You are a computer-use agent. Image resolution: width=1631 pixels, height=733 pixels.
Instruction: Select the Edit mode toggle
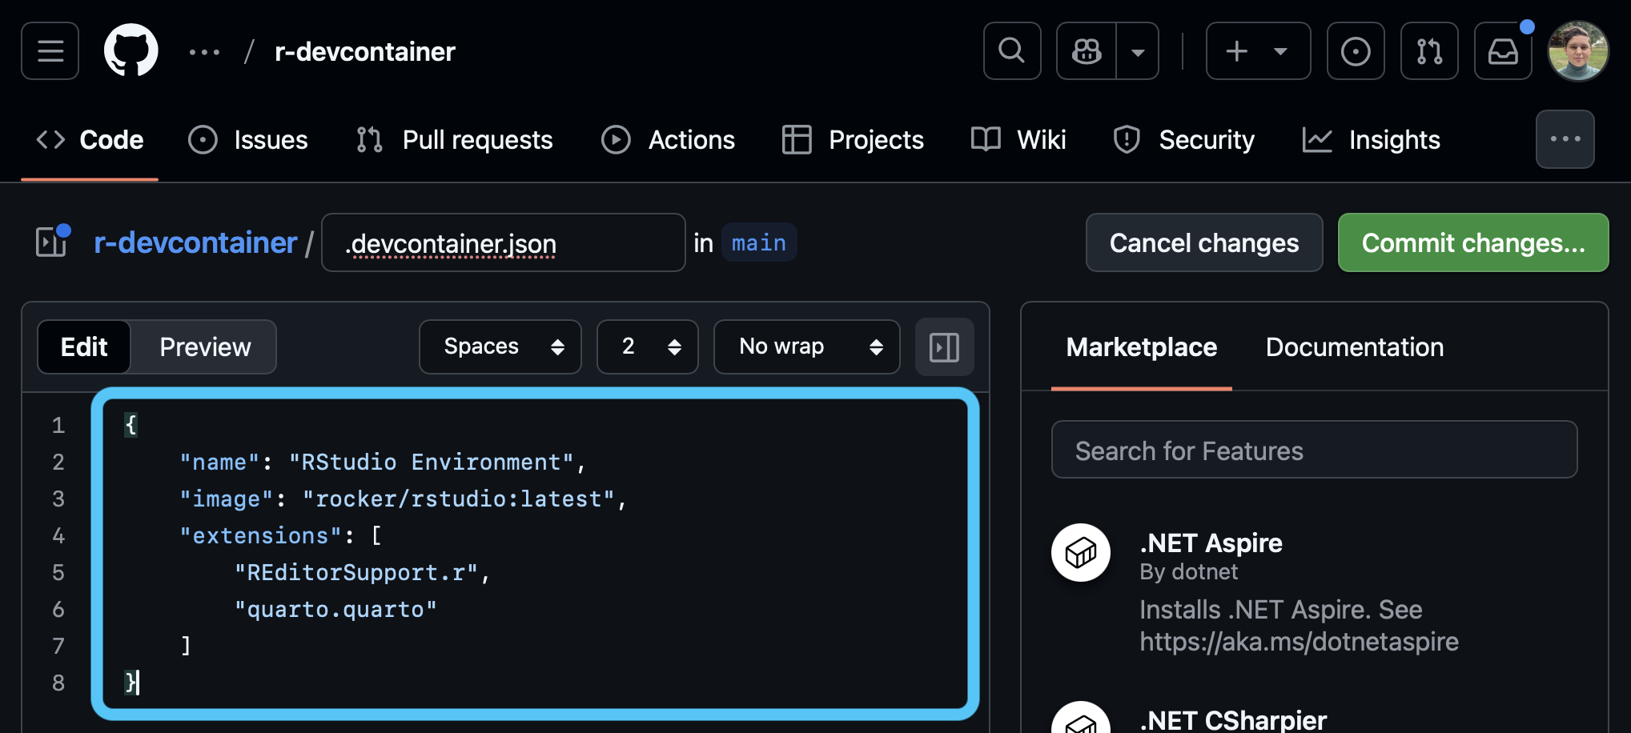point(84,346)
